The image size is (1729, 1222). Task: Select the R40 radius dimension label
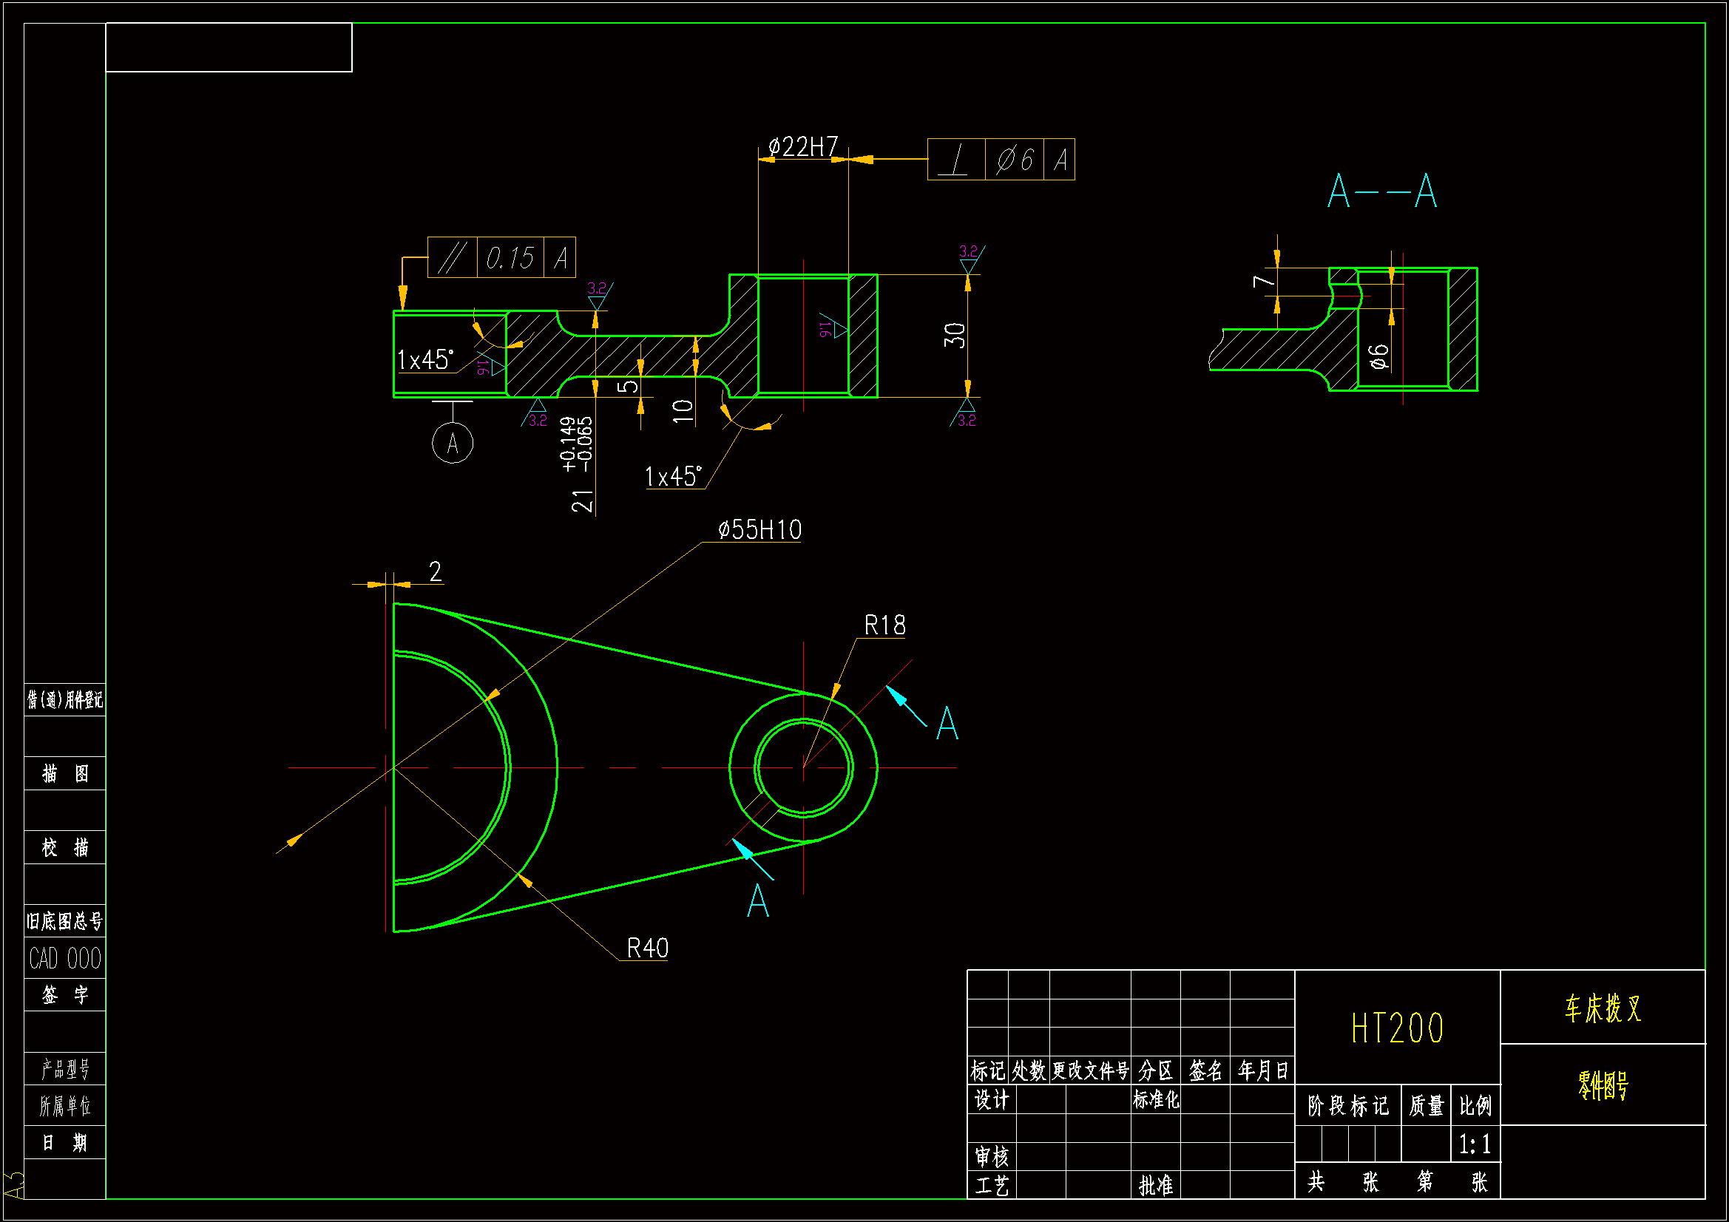pyautogui.click(x=647, y=948)
